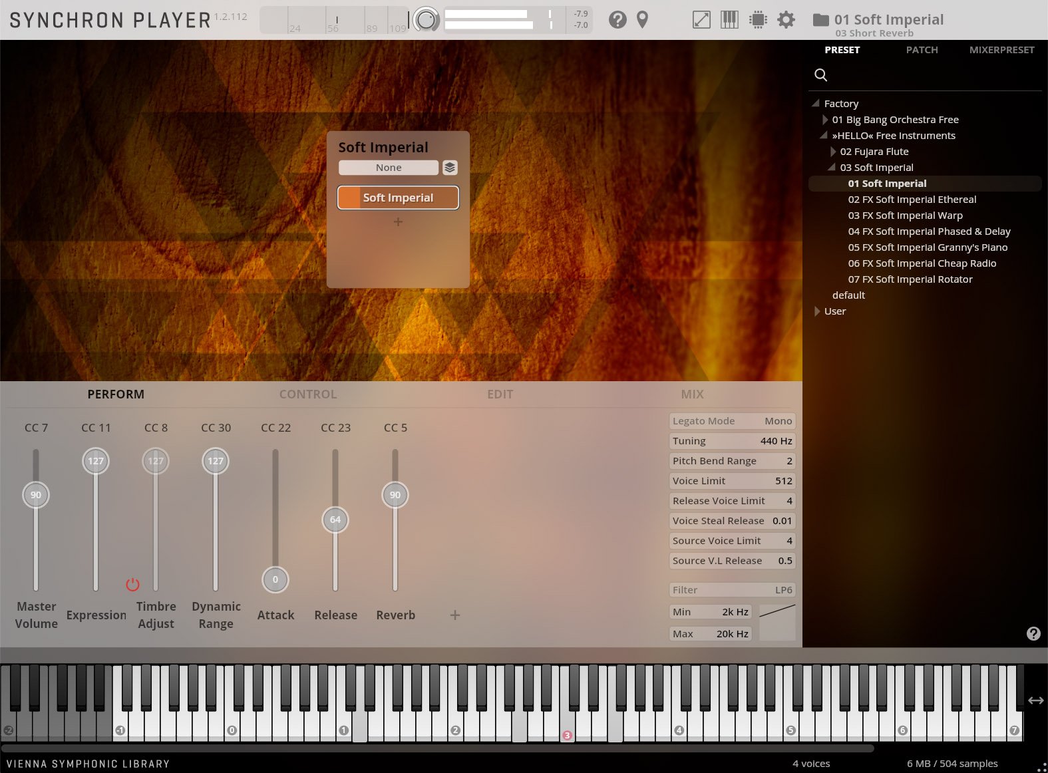The image size is (1048, 773).
Task: Load 05 FX Soft Imperial Granny's Piano
Action: click(928, 247)
